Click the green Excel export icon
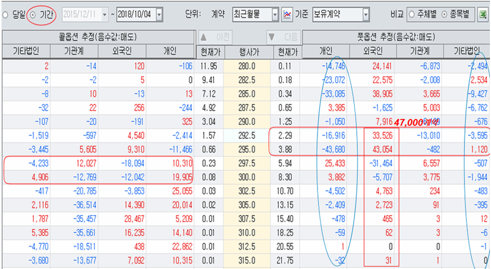Viewport: 491px width, 269px height. (x=482, y=15)
